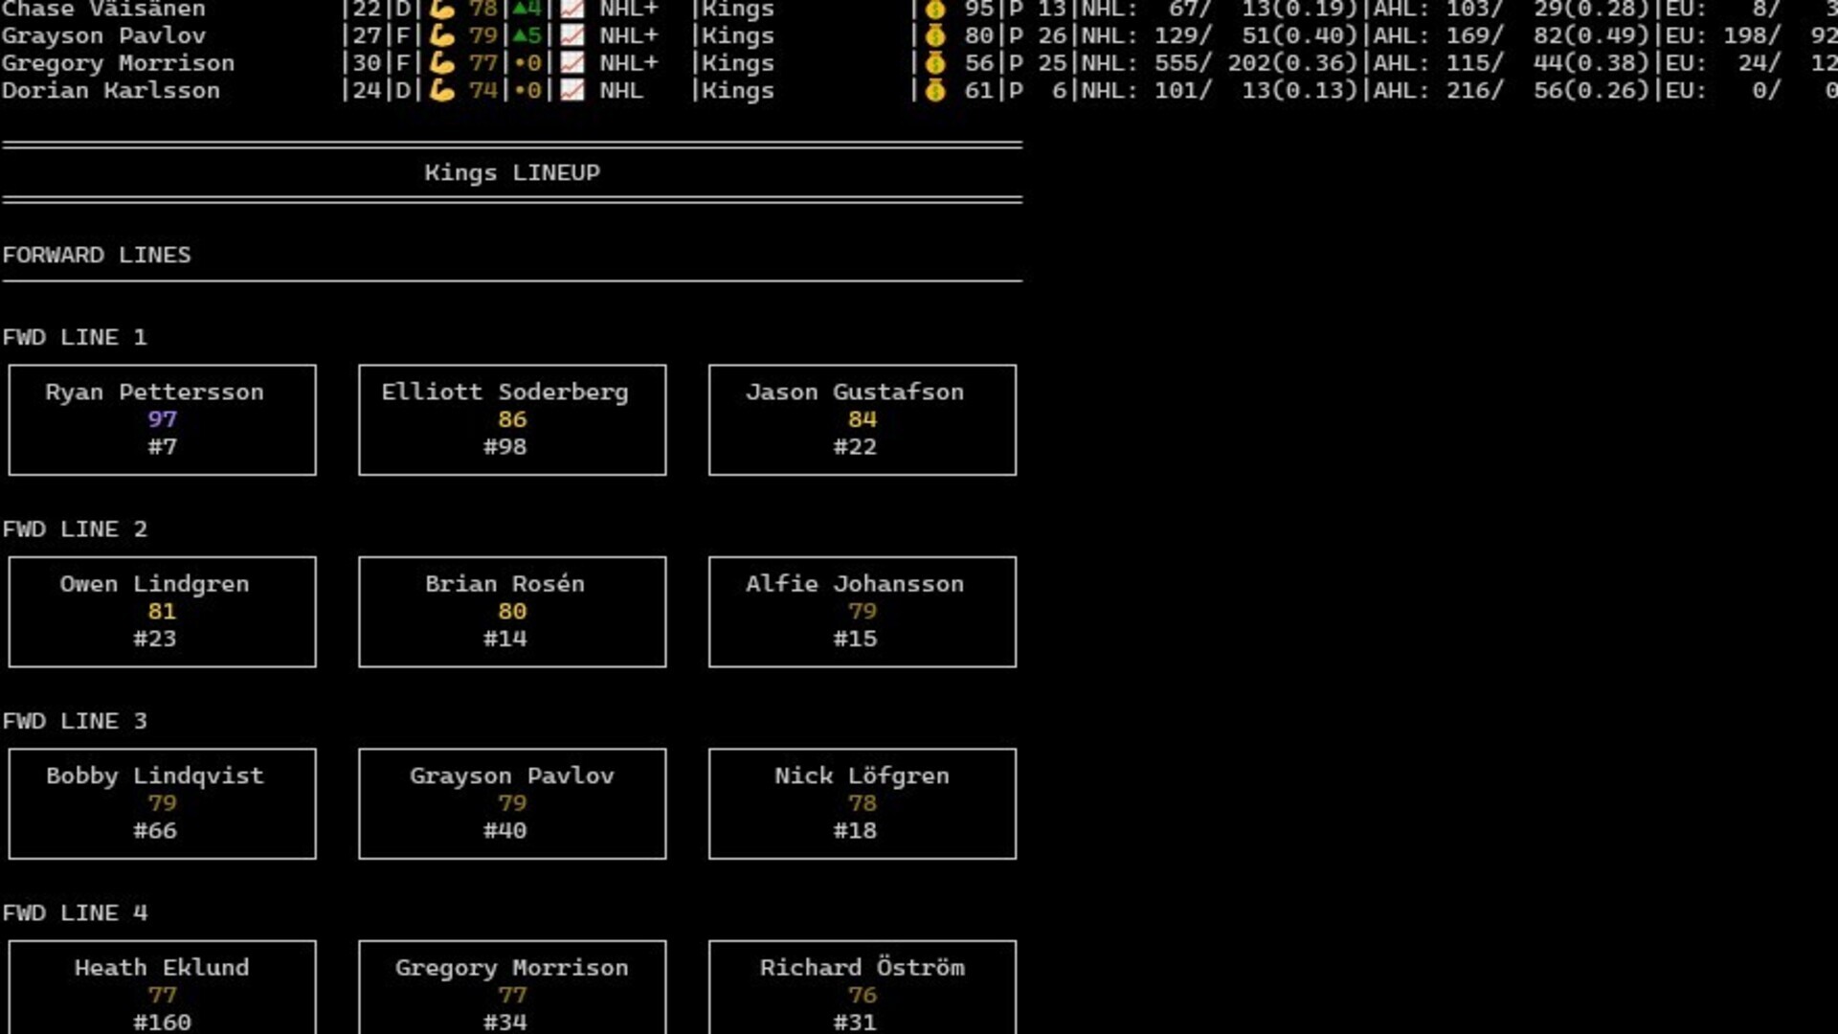Click the 'NHL: 555/' stat in Gregory Morrison's row

coord(1146,63)
